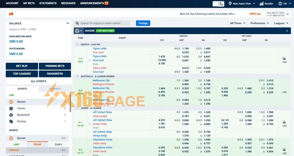Viewport: 294px width, 156px height.
Task: Collapse the Soccer Live Matches section
Action: point(287,31)
